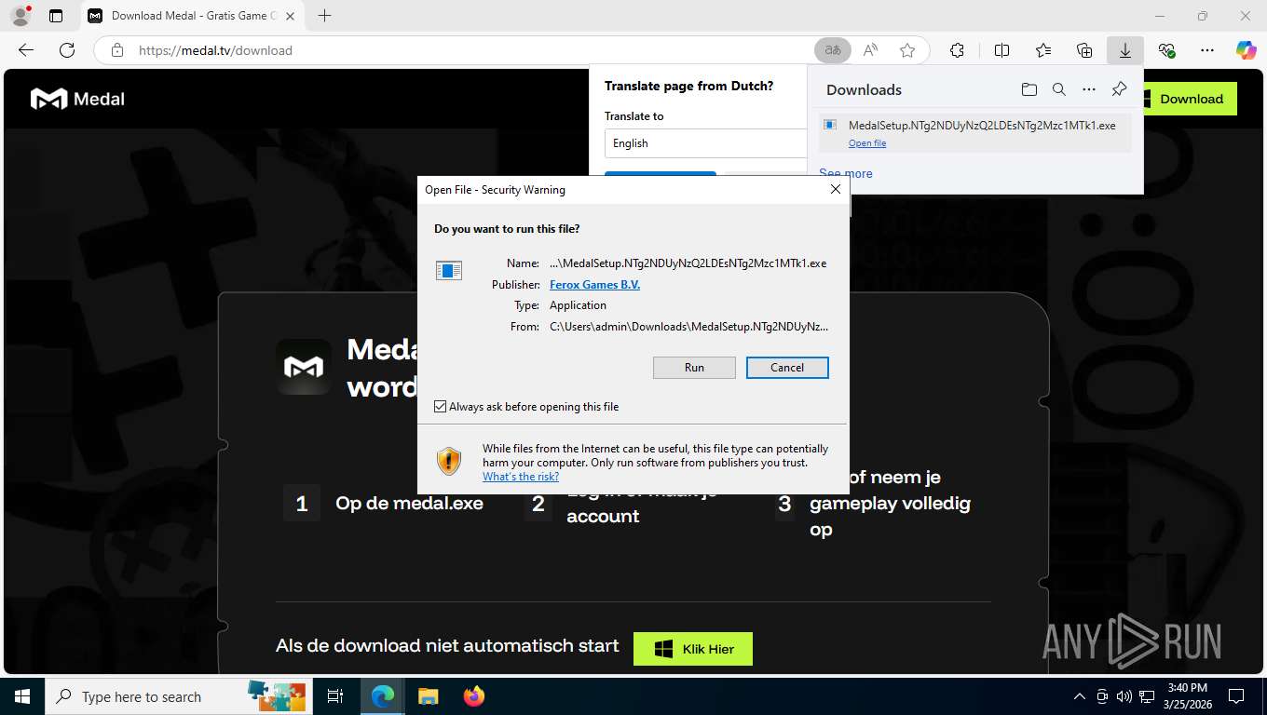Toggle Read aloud icon in address bar
Screen dimensions: 1267x715
(871, 50)
